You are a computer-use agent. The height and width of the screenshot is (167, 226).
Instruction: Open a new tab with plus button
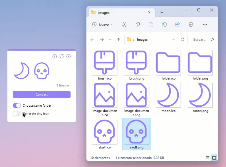click(x=162, y=13)
